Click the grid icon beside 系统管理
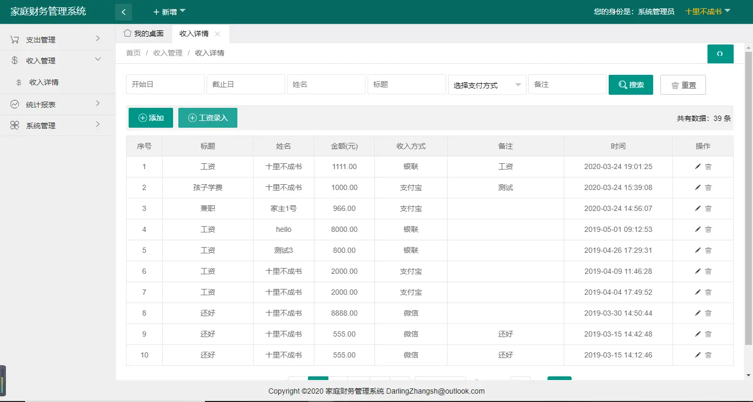The image size is (753, 402). (x=15, y=125)
